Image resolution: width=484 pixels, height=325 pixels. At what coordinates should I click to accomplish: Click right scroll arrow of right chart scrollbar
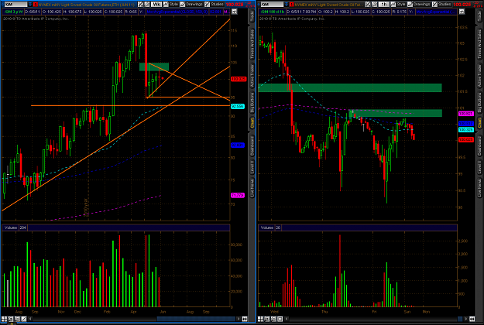pos(465,319)
